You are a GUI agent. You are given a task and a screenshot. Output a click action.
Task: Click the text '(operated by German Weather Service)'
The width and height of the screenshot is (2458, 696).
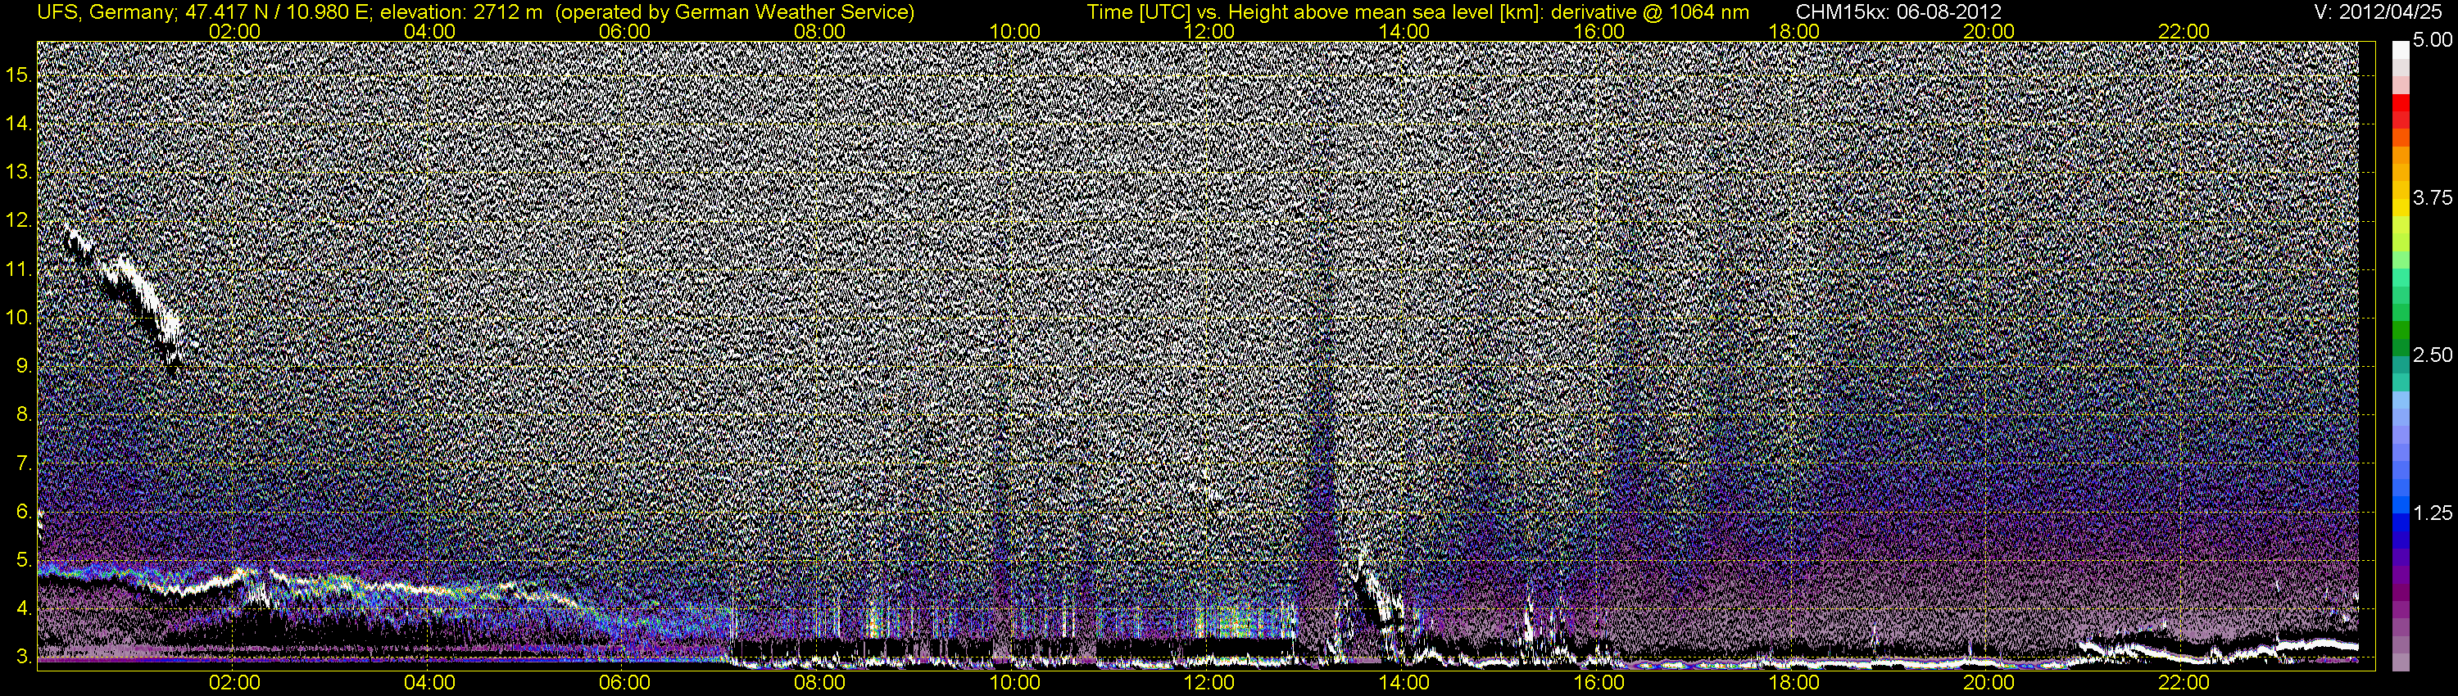[734, 12]
